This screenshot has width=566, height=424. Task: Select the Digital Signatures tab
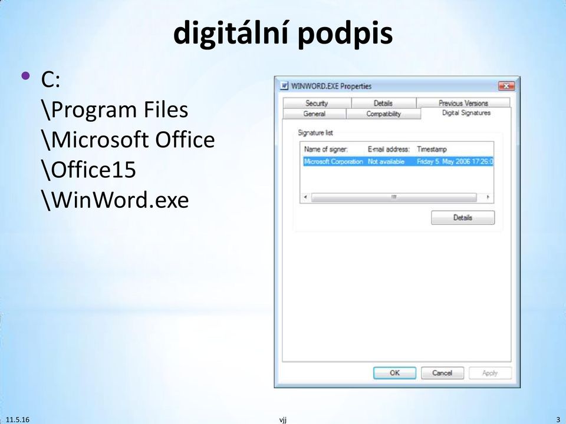466,113
